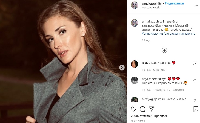The height and width of the screenshot is (123, 200).
Task: Open the Moscow, Russia location link
Action: pyautogui.click(x=151, y=8)
